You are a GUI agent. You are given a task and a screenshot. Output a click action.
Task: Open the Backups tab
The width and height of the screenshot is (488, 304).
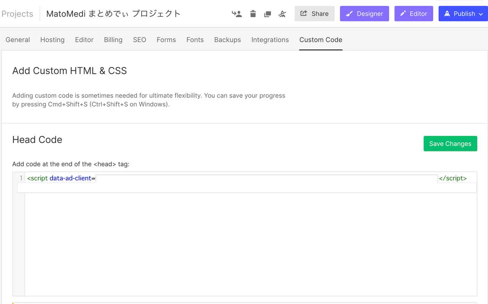(x=228, y=40)
